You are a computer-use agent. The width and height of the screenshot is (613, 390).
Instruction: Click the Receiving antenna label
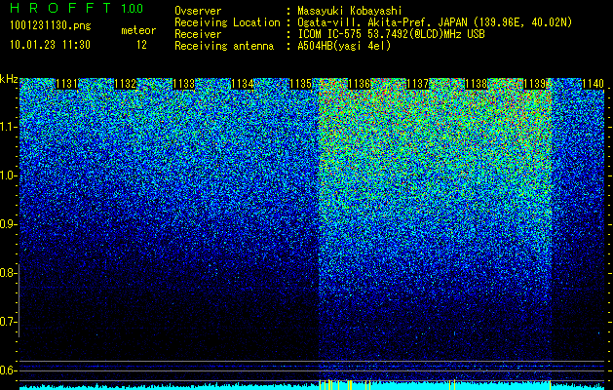click(224, 46)
